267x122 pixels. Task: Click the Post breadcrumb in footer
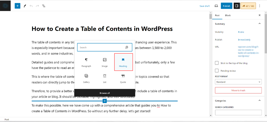[x=7, y=120]
